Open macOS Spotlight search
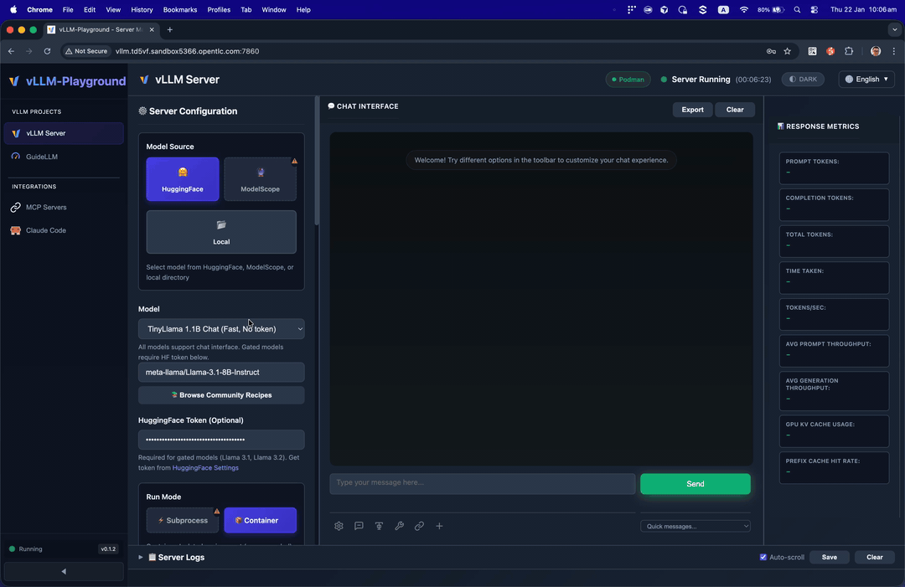Screen dimensions: 905x587 pyautogui.click(x=797, y=10)
